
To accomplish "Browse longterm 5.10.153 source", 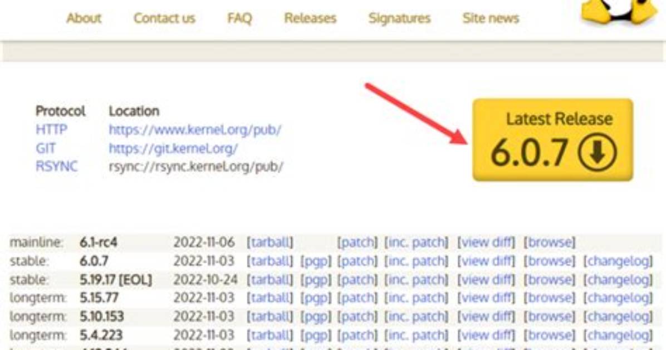I will (549, 317).
